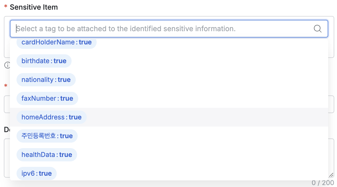
Task: Select the cardHolderName:true tag
Action: [56, 43]
